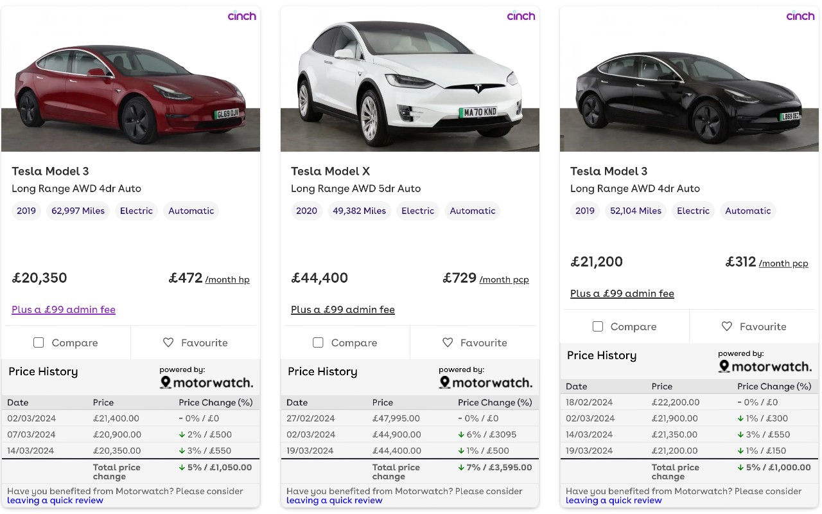Check the Compare box on the black Tesla Model 3
The image size is (822, 514).
point(597,326)
